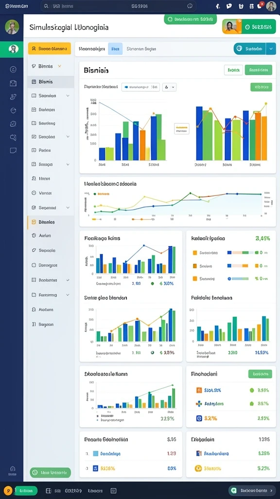Switch to the highlighted blue tab
The width and height of the screenshot is (280, 499).
tap(115, 49)
